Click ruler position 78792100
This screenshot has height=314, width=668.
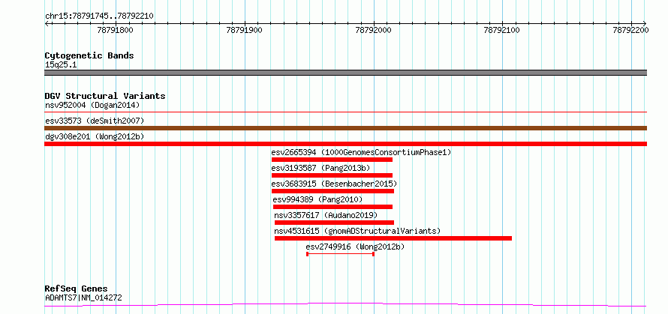coord(502,30)
